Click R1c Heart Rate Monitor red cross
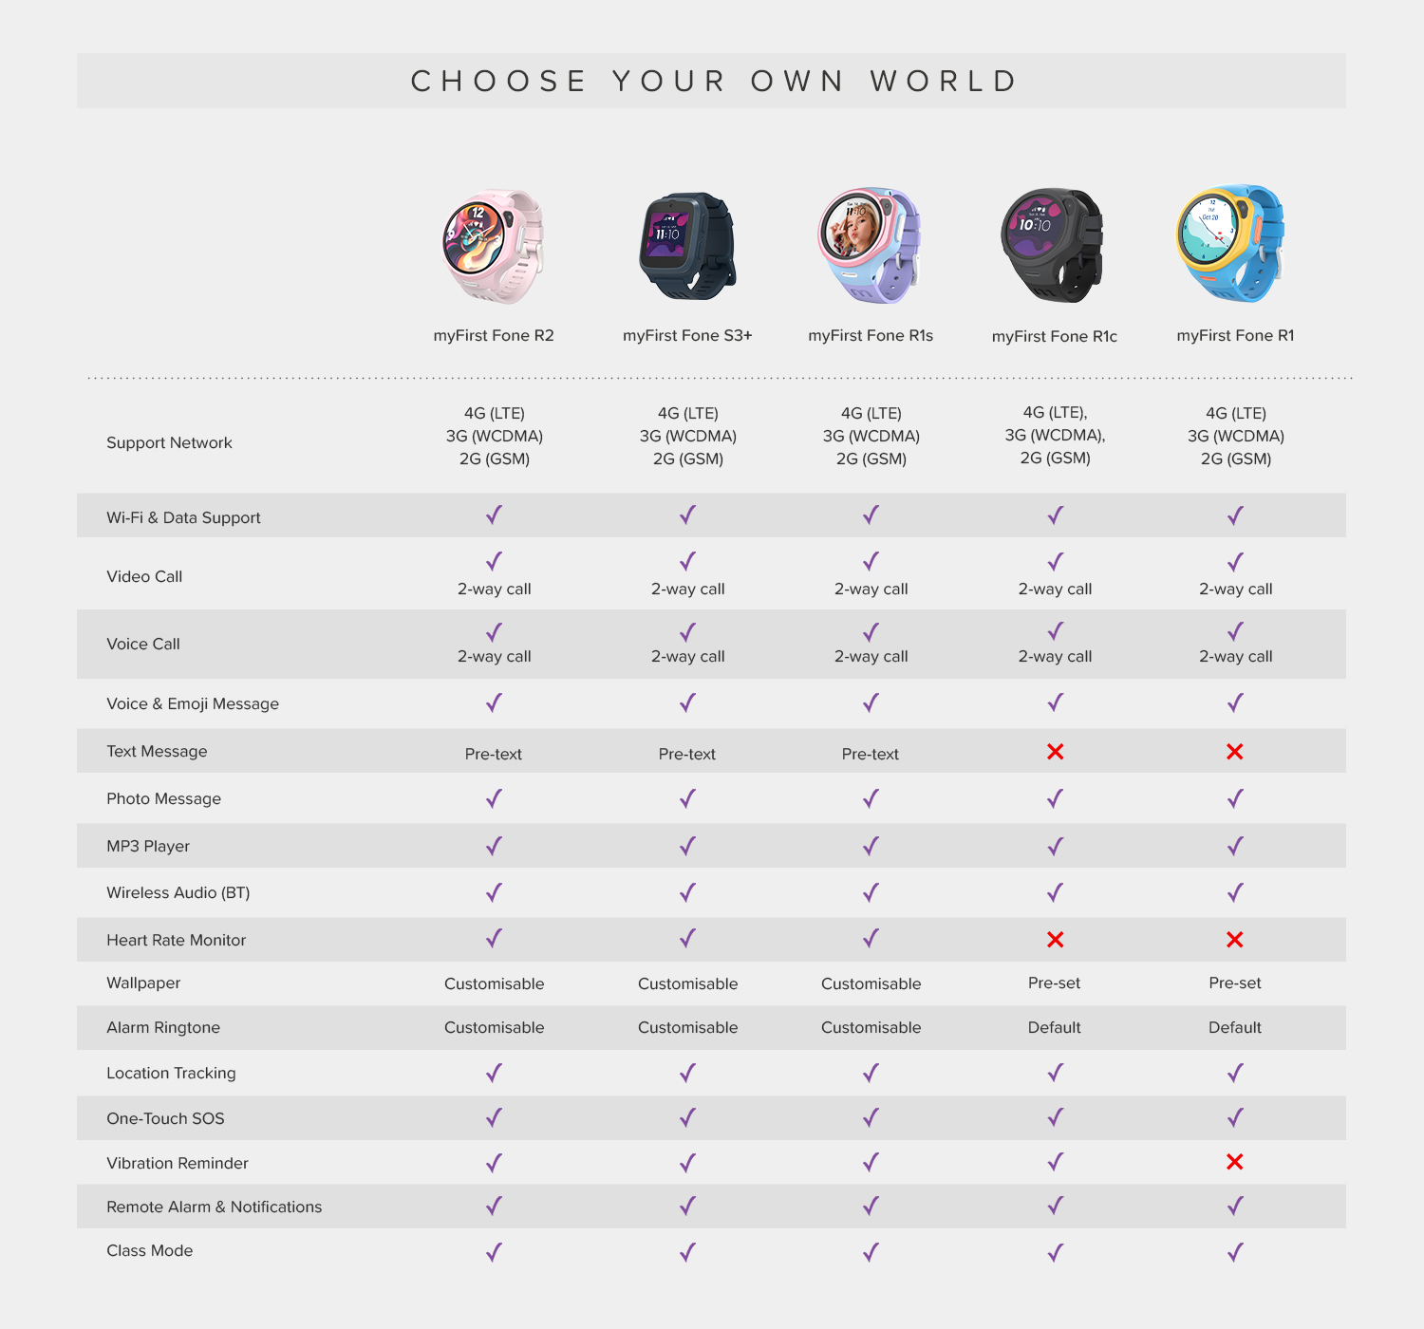Image resolution: width=1424 pixels, height=1329 pixels. [x=1055, y=940]
